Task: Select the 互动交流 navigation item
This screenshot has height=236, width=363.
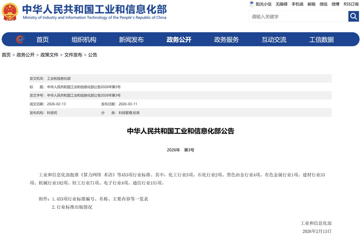Action: [x=273, y=39]
